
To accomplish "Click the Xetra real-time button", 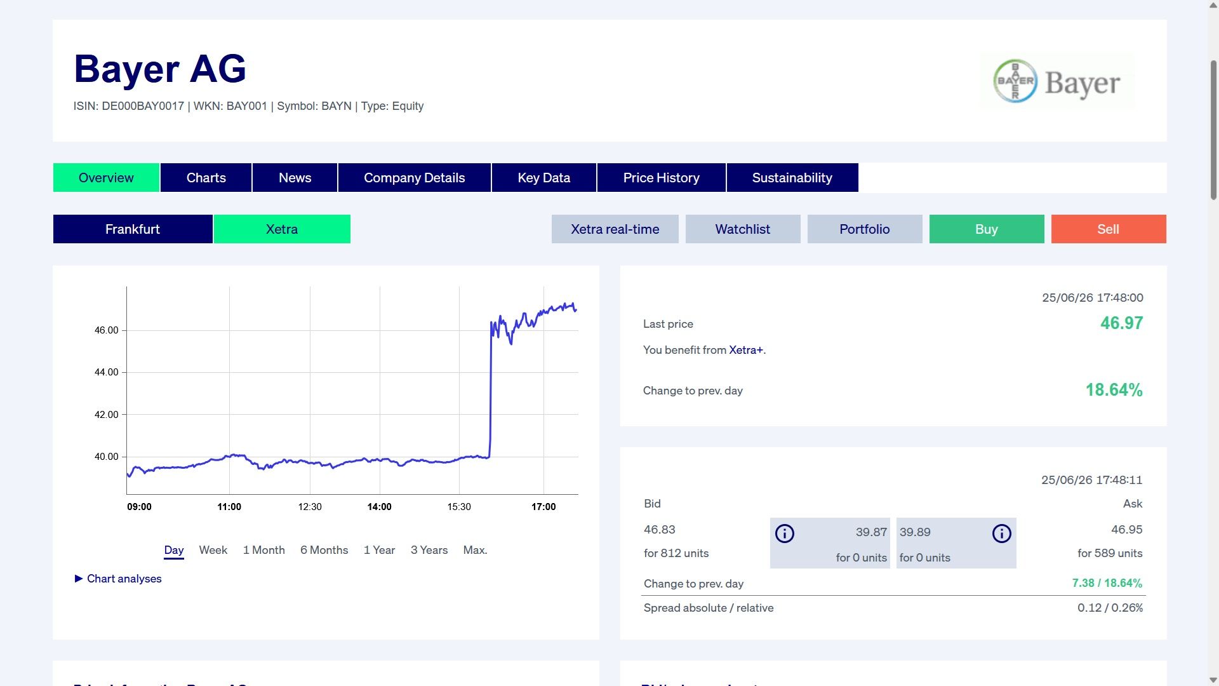I will pyautogui.click(x=615, y=229).
